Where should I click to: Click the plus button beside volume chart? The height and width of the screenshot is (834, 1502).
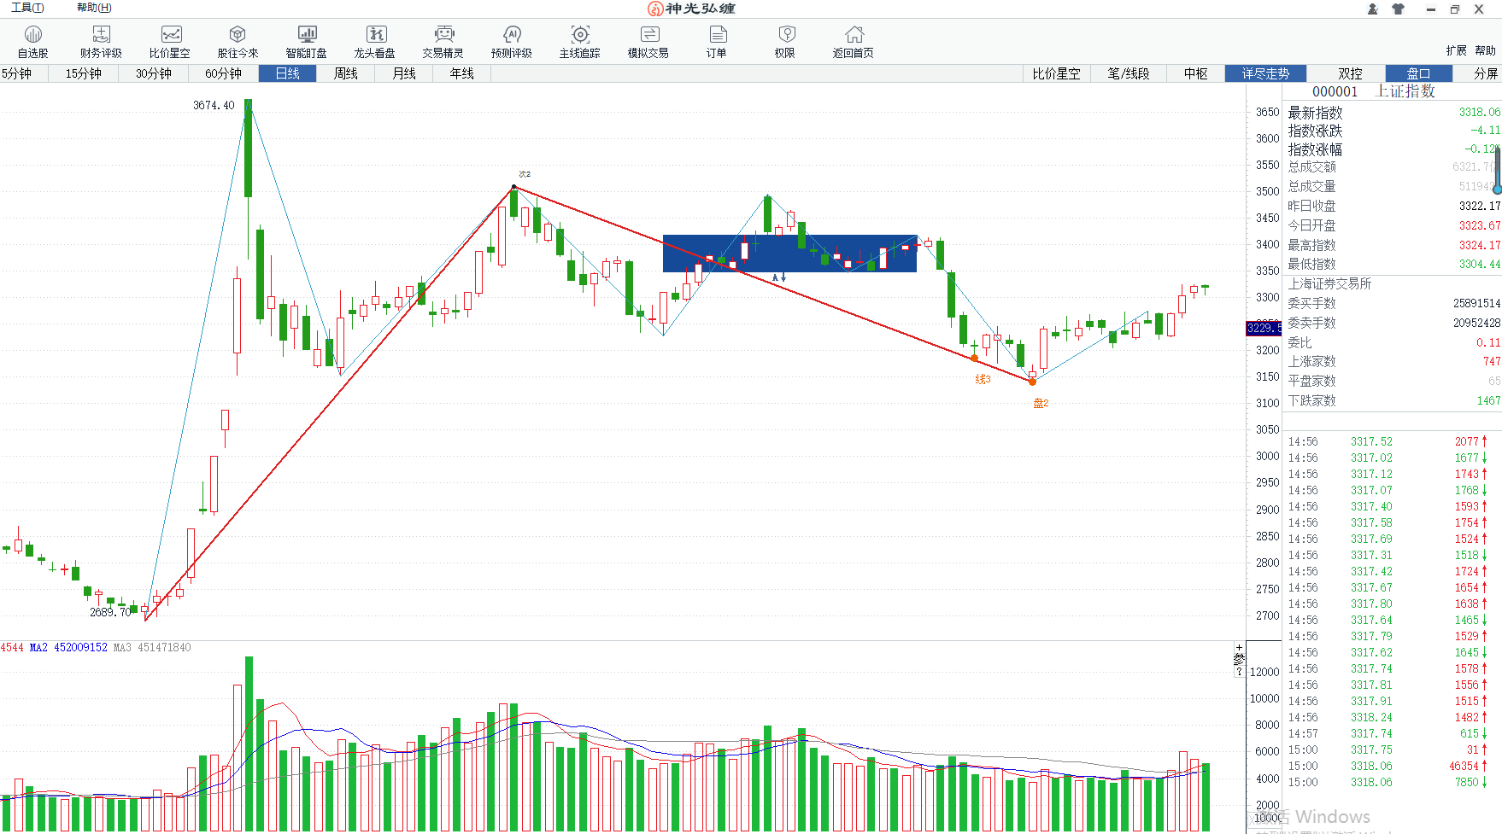pyautogui.click(x=1239, y=647)
